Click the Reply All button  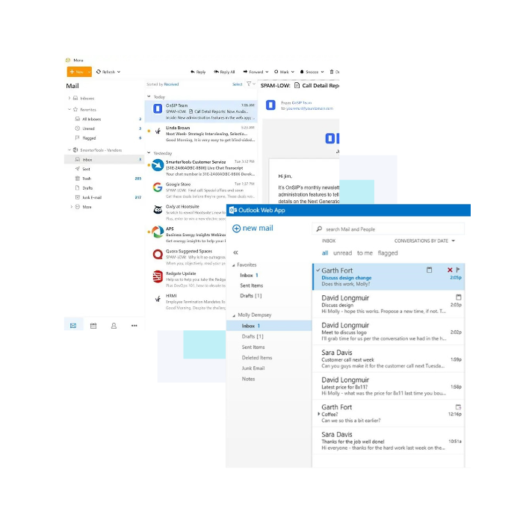[x=224, y=72]
